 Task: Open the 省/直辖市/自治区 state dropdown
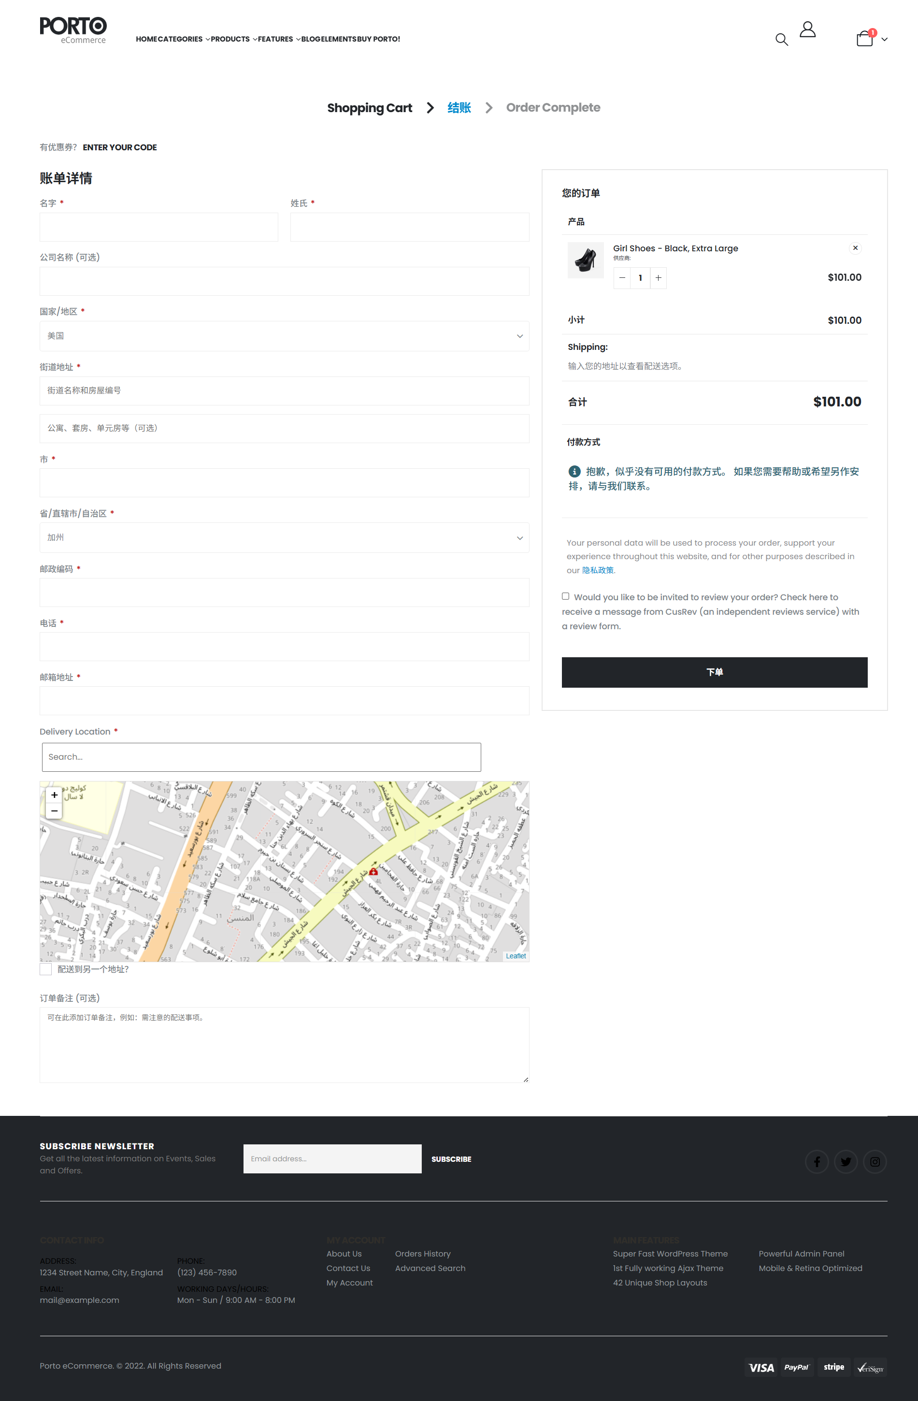(x=284, y=537)
